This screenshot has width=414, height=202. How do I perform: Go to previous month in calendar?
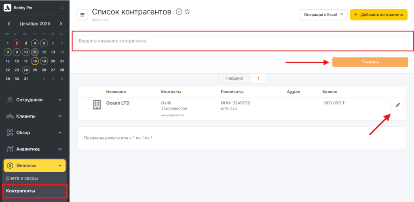click(9, 24)
